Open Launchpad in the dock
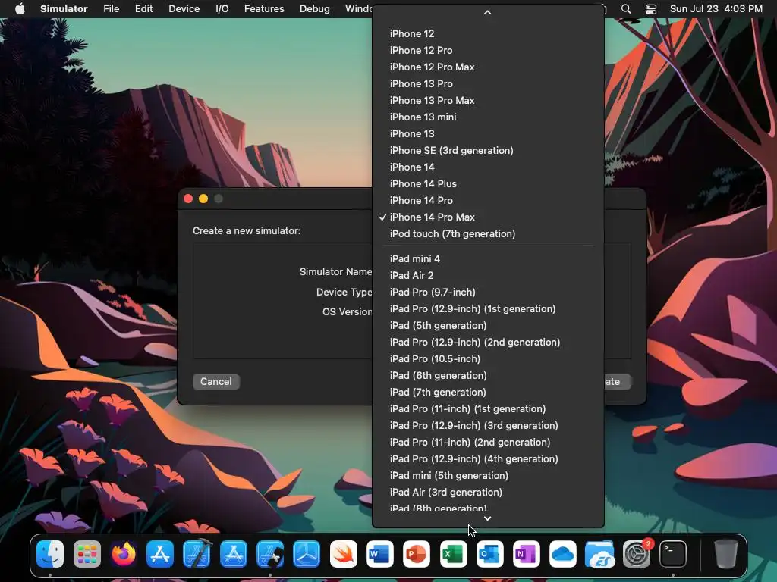Screen dimensions: 777x582 tap(87, 554)
